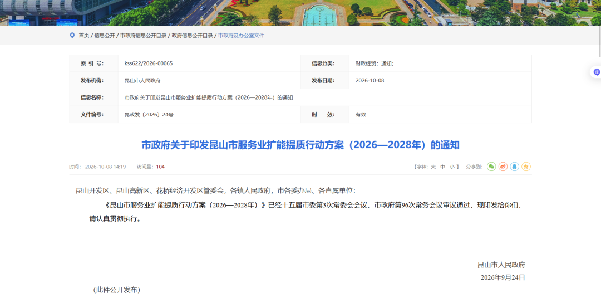Screen dimensions: 601x298
Task: Click the visit count 104
Action: pyautogui.click(x=160, y=167)
